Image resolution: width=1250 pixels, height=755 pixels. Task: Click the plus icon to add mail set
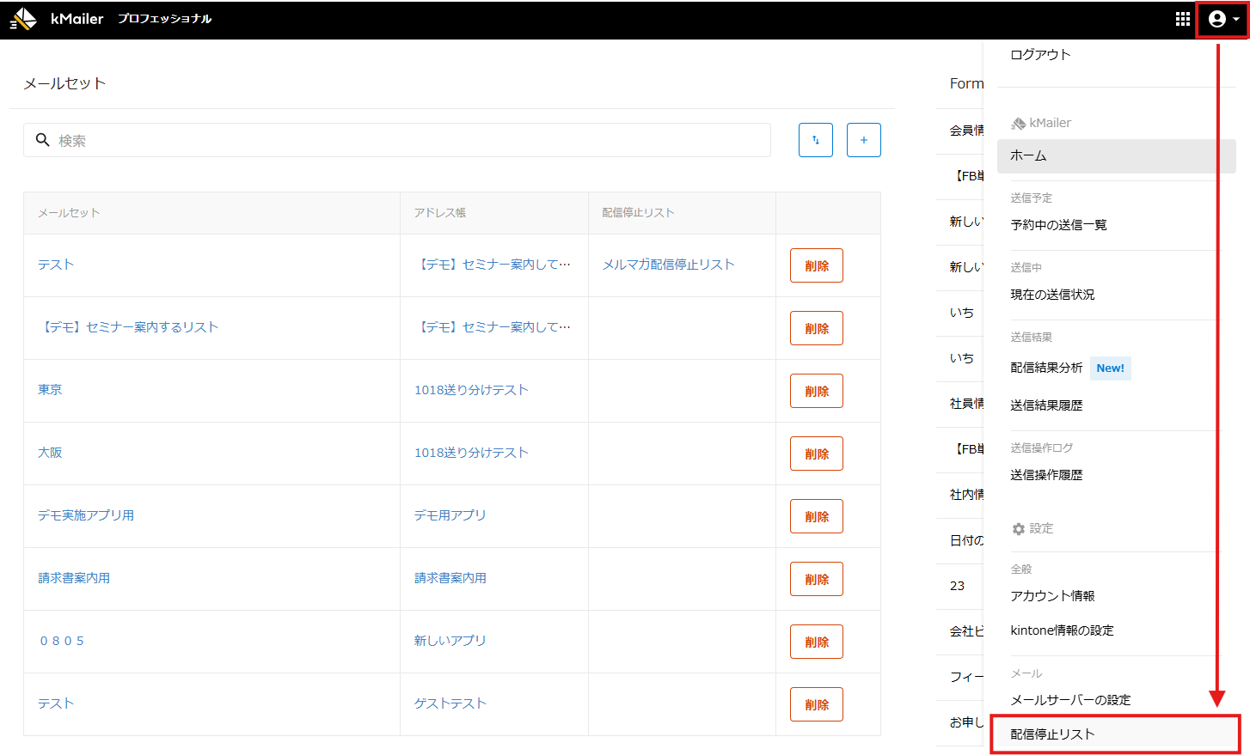[x=863, y=140]
